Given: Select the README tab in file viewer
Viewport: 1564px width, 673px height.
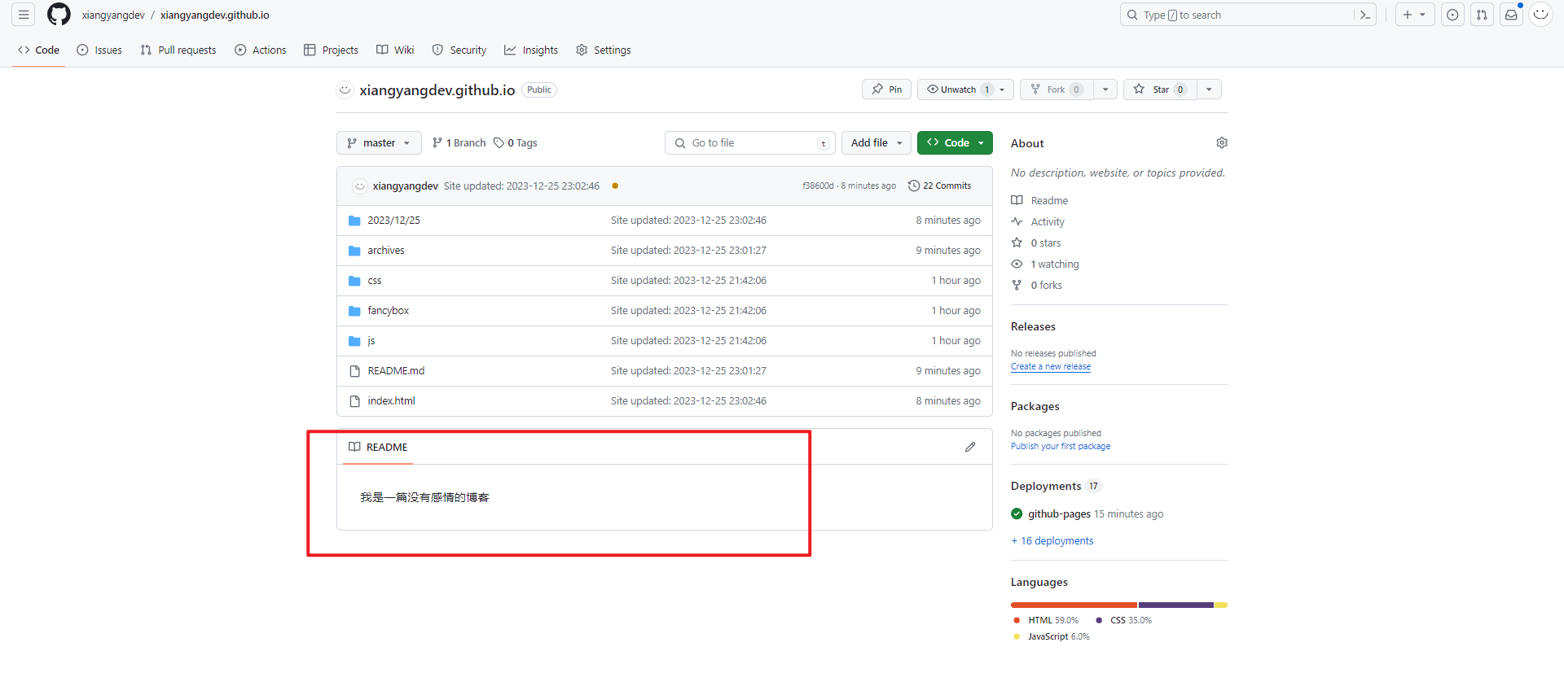Looking at the screenshot, I should tap(378, 447).
